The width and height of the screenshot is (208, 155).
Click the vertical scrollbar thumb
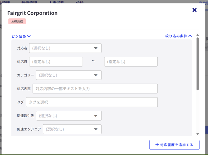(197, 64)
